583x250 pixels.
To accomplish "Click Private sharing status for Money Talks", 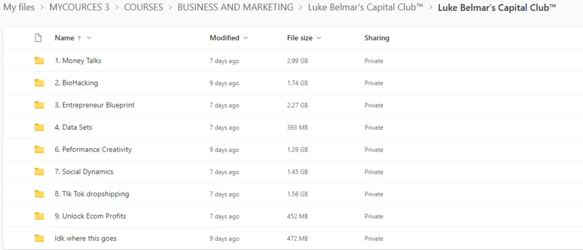I will 374,61.
